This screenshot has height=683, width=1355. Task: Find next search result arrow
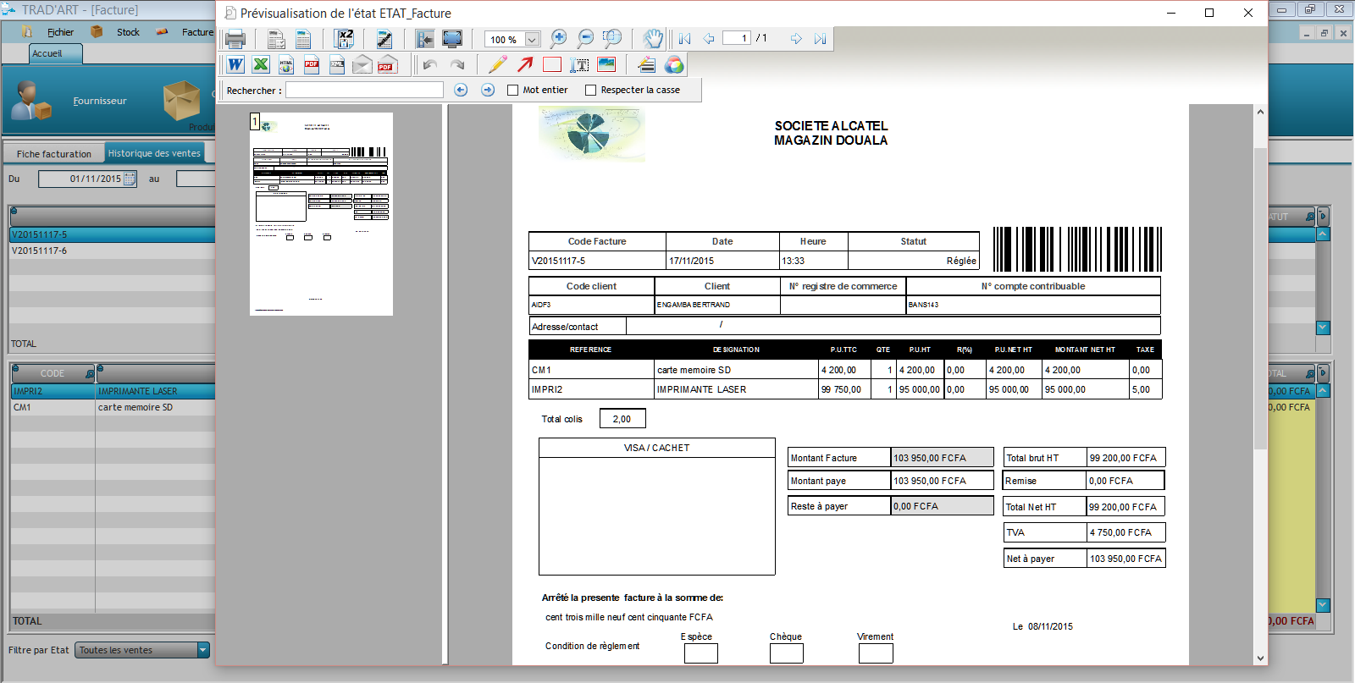click(488, 90)
